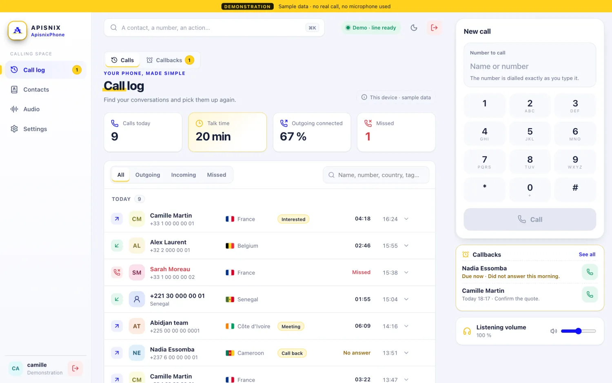Show All calls filter

click(x=121, y=175)
